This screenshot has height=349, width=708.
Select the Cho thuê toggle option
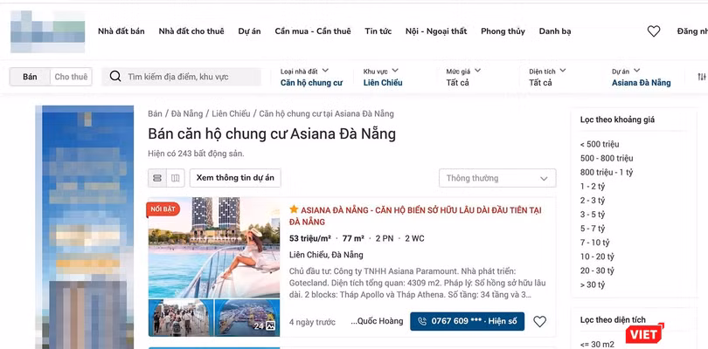click(x=71, y=77)
